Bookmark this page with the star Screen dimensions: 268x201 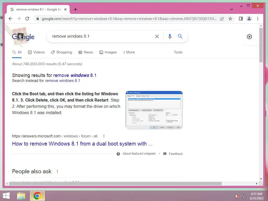tap(230, 19)
